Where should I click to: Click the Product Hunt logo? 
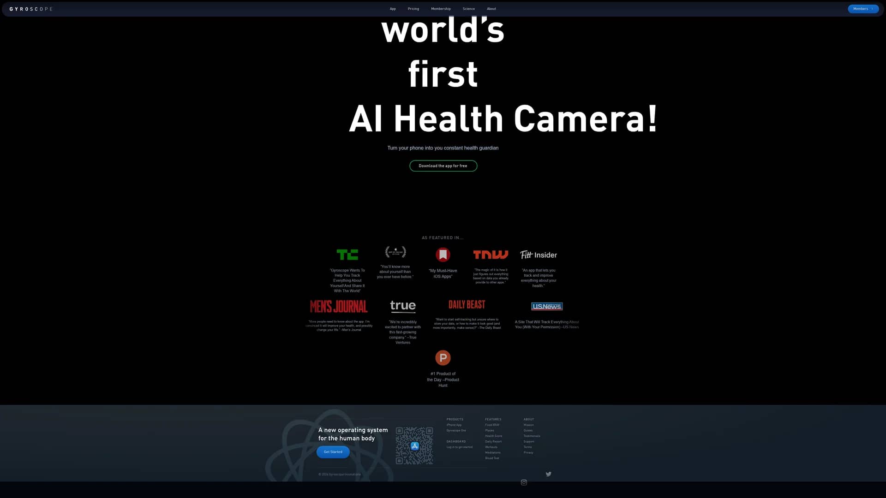click(443, 358)
